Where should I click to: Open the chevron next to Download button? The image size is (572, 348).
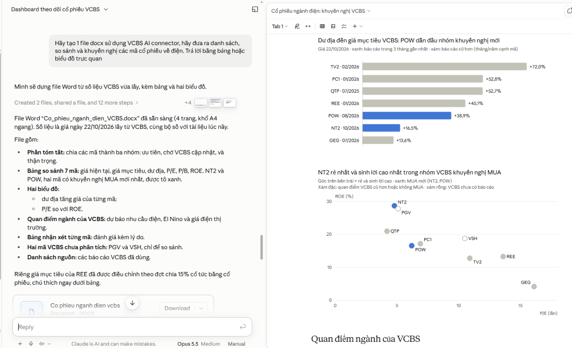pyautogui.click(x=202, y=308)
